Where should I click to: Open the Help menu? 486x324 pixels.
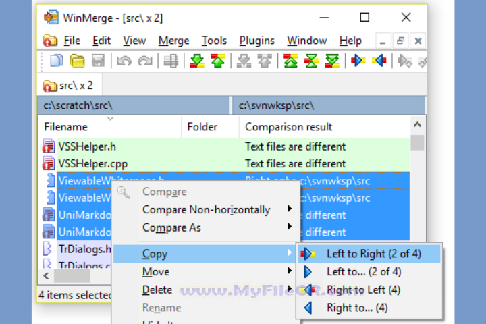pos(350,40)
